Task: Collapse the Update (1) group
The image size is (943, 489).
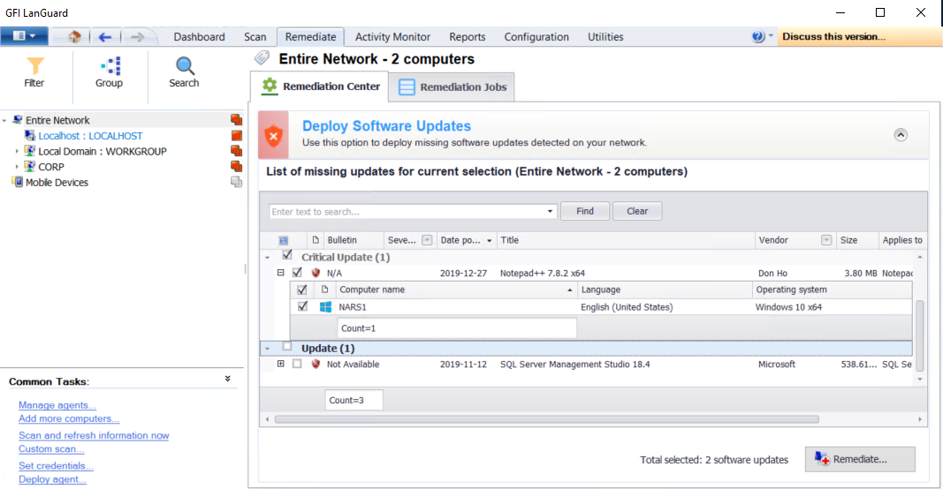Action: pyautogui.click(x=268, y=349)
